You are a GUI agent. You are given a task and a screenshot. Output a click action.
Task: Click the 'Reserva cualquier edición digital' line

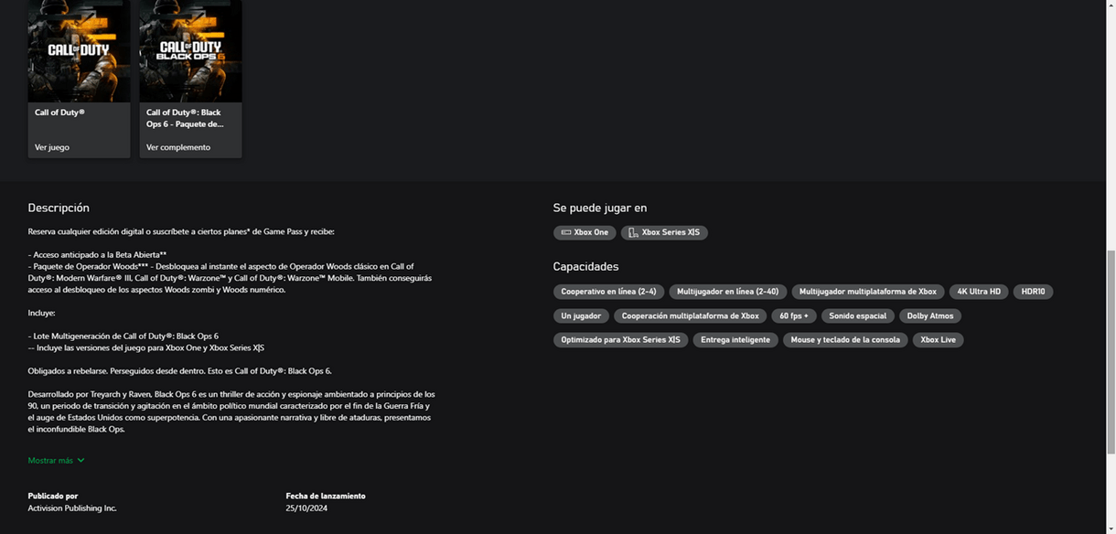181,231
